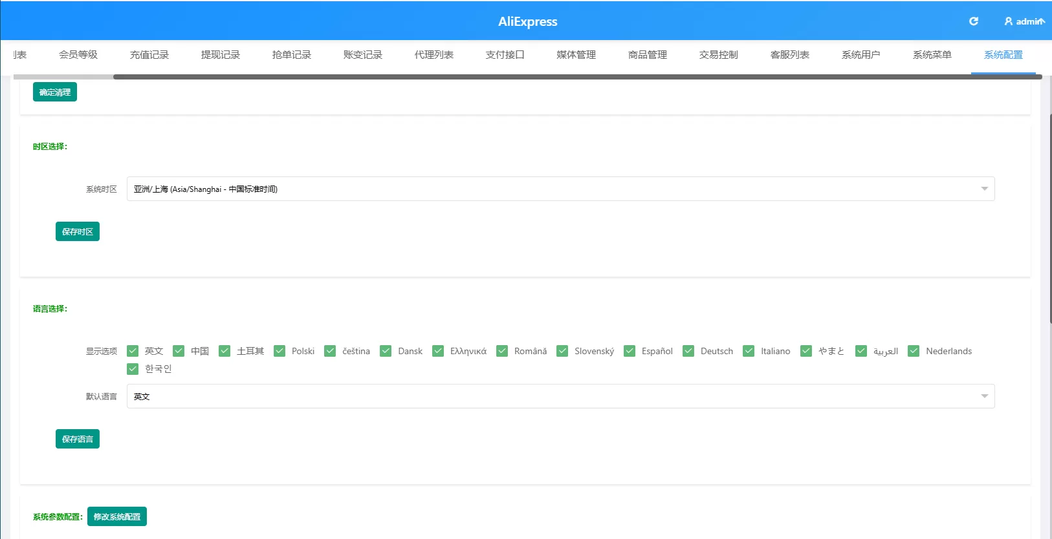Image resolution: width=1052 pixels, height=539 pixels.
Task: Click the AliExpress header title
Action: [528, 21]
